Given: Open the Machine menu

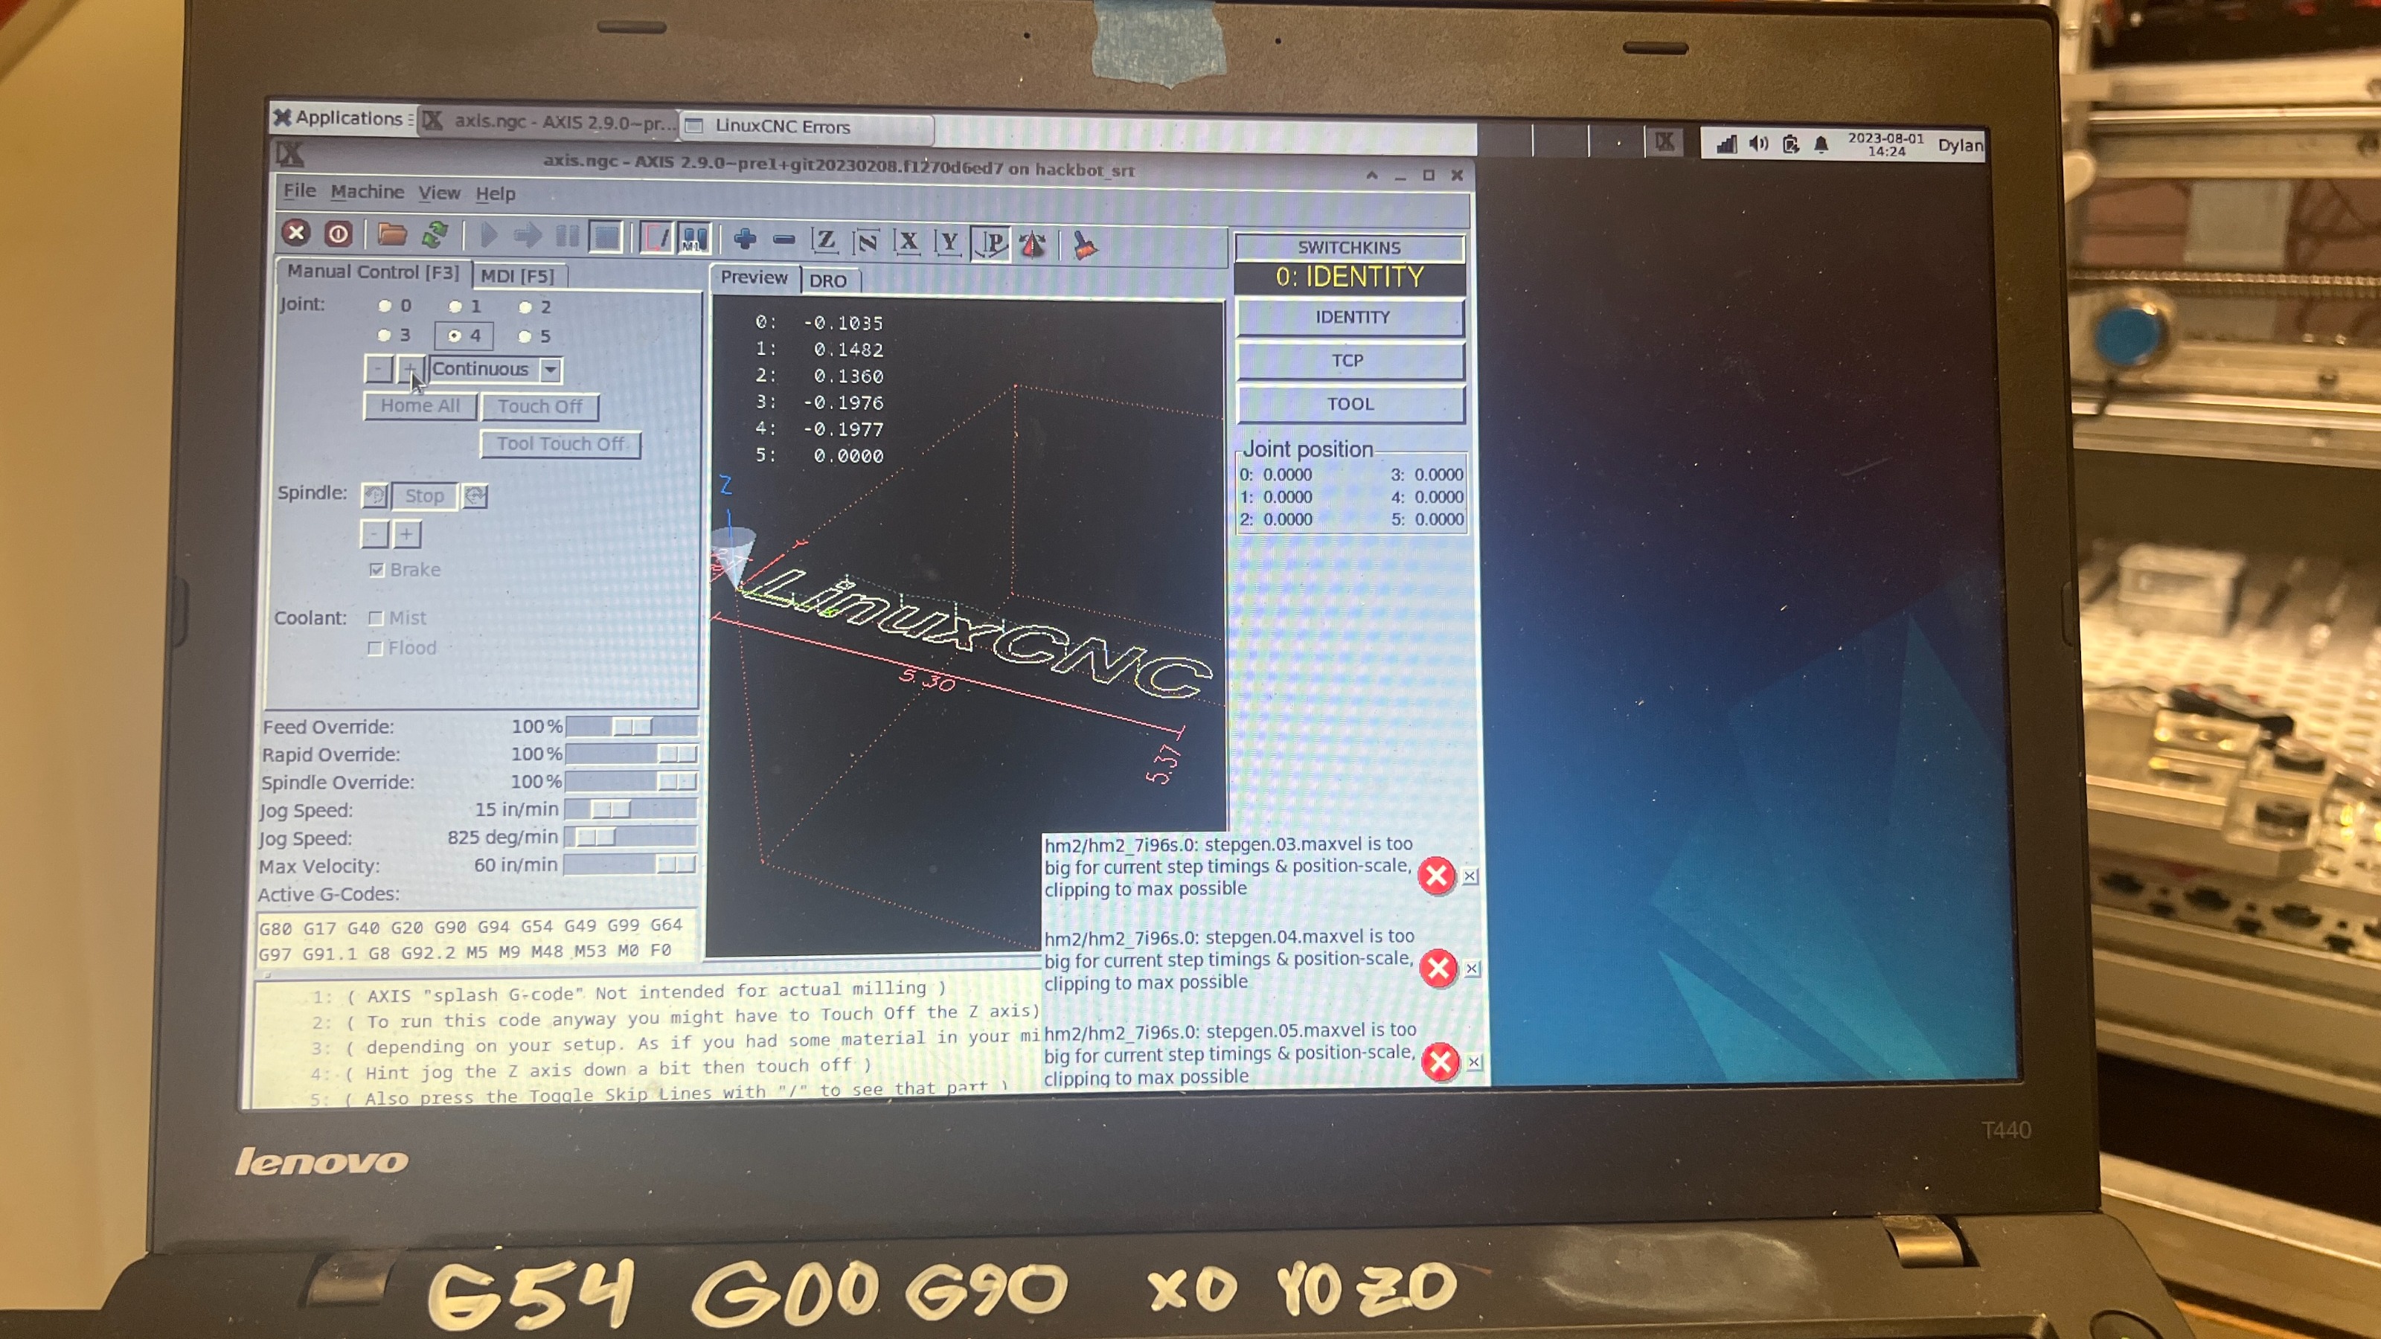Looking at the screenshot, I should coord(367,191).
